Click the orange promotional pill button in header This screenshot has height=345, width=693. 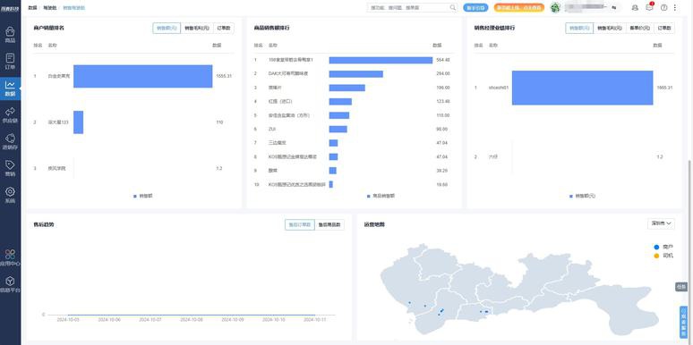(519, 7)
